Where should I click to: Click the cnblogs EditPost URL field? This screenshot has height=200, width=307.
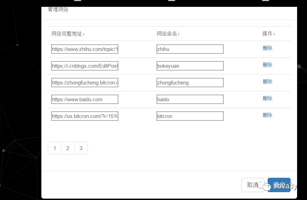click(x=85, y=66)
